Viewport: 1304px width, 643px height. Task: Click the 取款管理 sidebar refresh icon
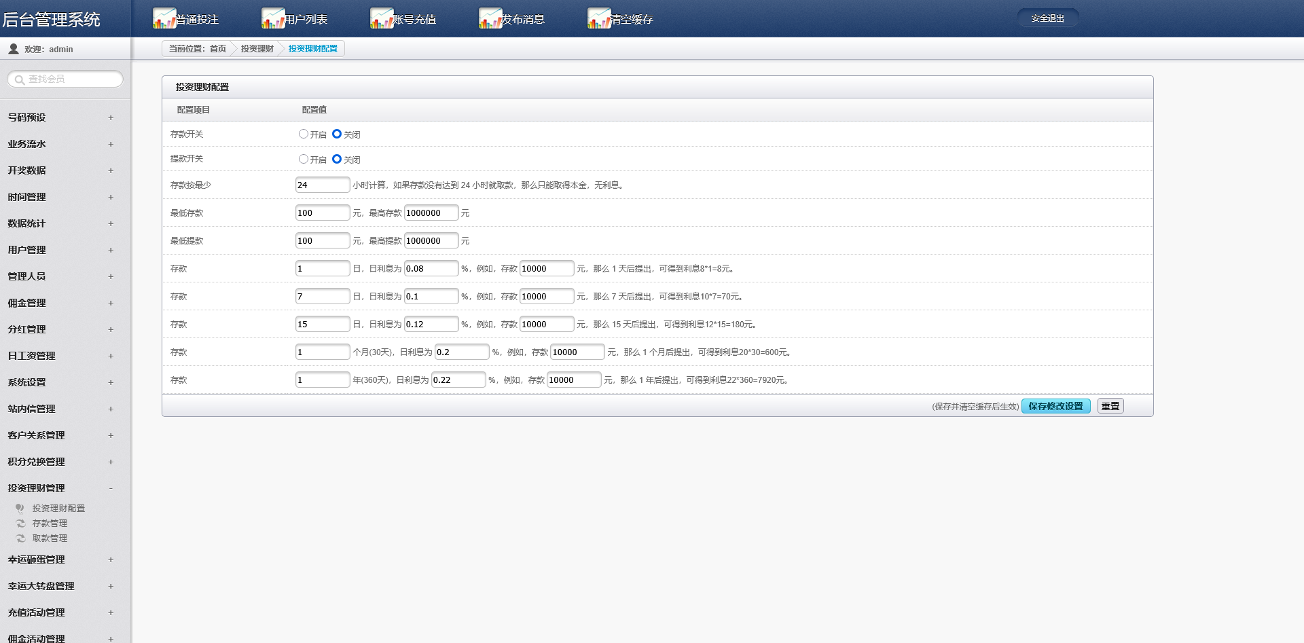[21, 538]
